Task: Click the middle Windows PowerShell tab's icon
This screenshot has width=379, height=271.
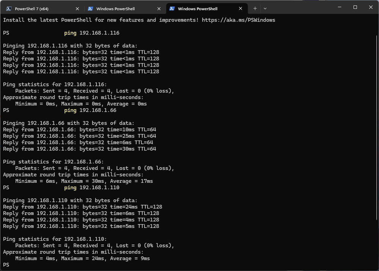Action: point(90,8)
